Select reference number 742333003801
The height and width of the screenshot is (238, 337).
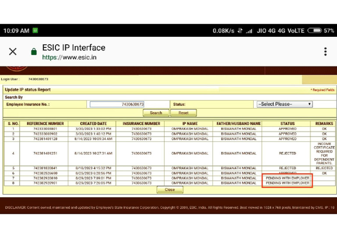coord(45,129)
